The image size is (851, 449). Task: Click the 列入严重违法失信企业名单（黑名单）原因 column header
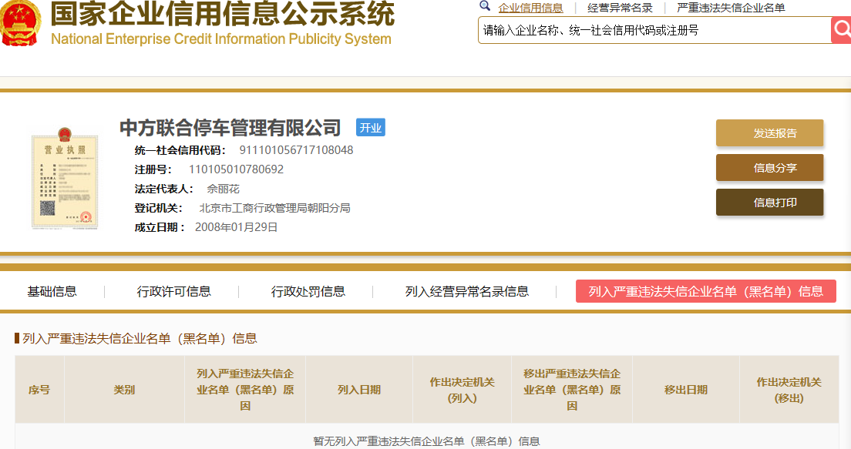click(245, 390)
